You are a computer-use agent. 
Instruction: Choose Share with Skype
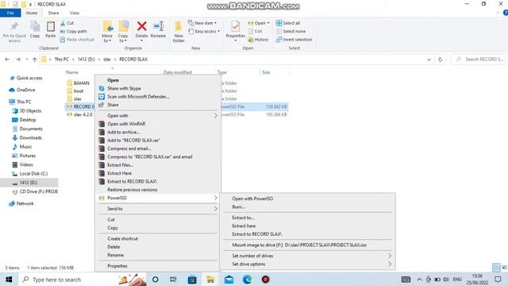157,88
